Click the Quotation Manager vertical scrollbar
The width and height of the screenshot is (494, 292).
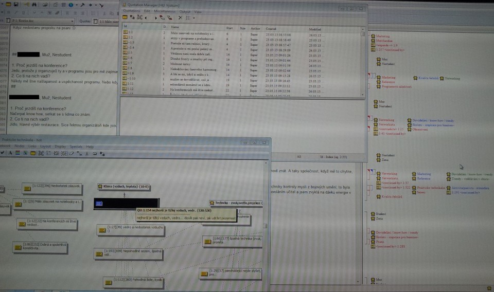(362, 61)
